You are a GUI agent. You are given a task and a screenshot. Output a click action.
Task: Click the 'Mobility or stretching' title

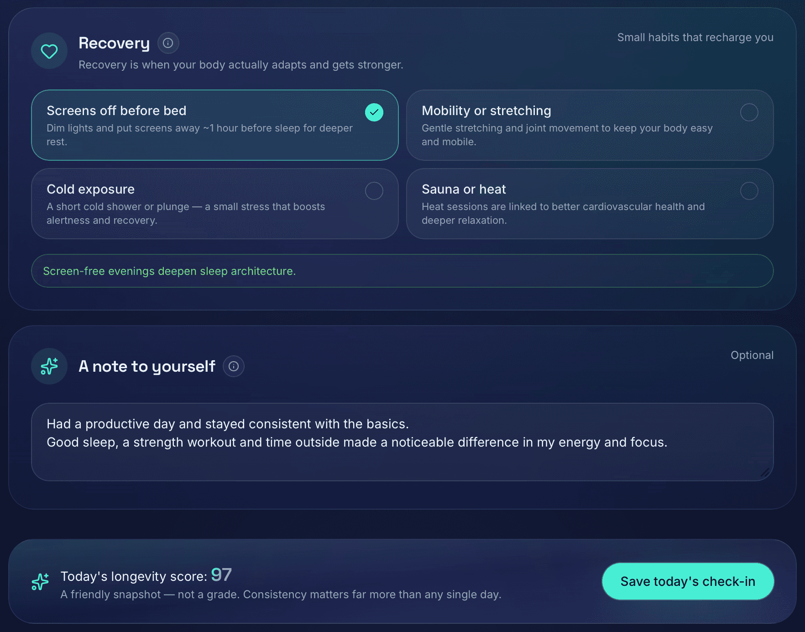[x=486, y=111]
